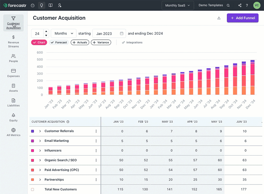264x194 pixels.
Task: Enable the Actuals toggle
Action: point(80,42)
